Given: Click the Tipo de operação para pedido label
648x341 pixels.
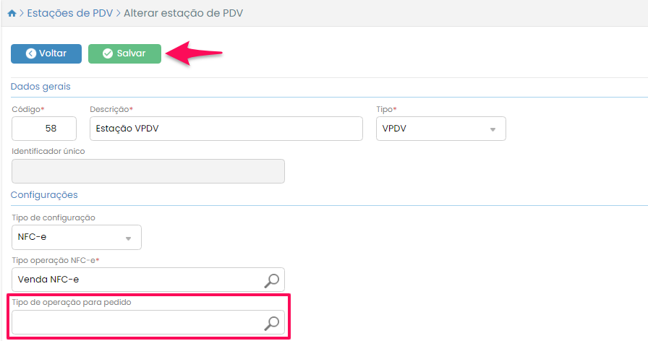Looking at the screenshot, I should point(70,302).
